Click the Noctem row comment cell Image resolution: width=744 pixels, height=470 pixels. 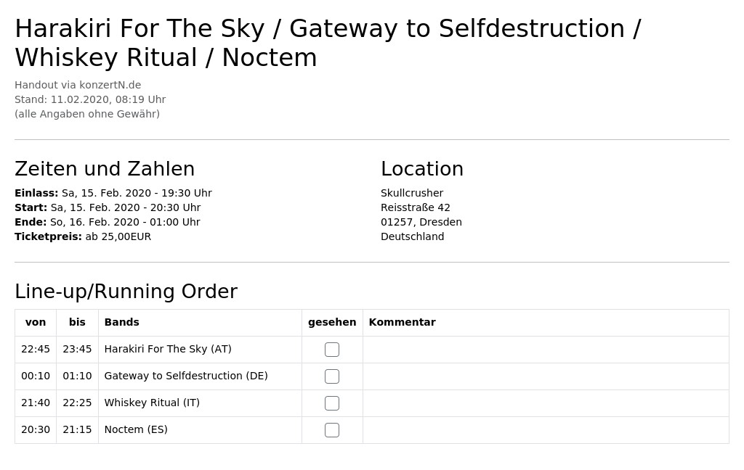pyautogui.click(x=546, y=430)
